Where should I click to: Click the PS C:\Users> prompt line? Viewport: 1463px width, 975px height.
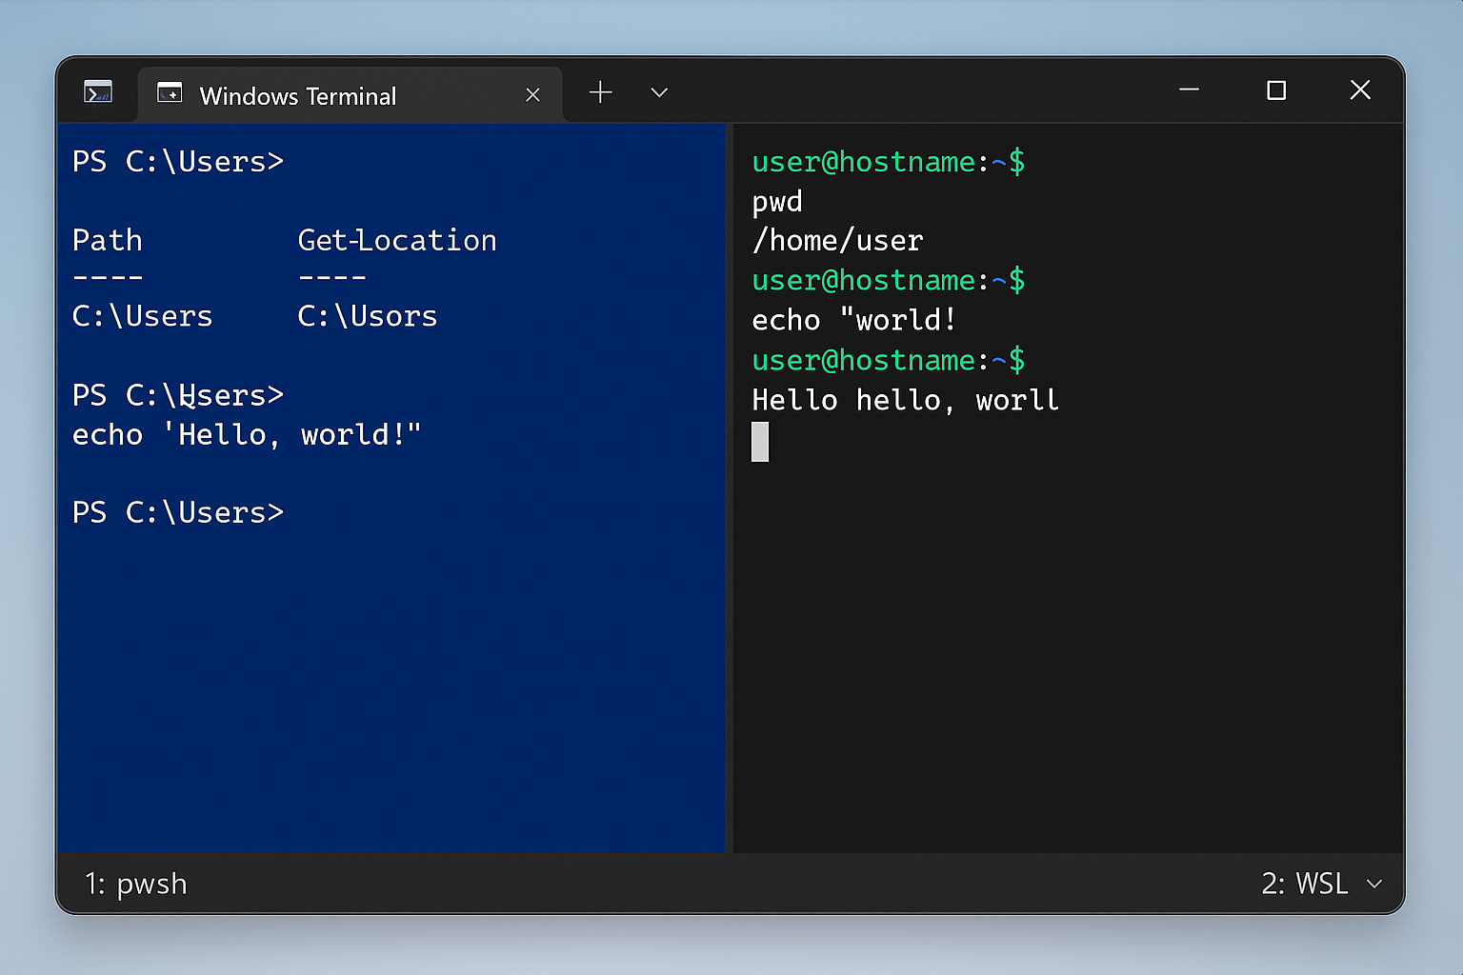[177, 161]
